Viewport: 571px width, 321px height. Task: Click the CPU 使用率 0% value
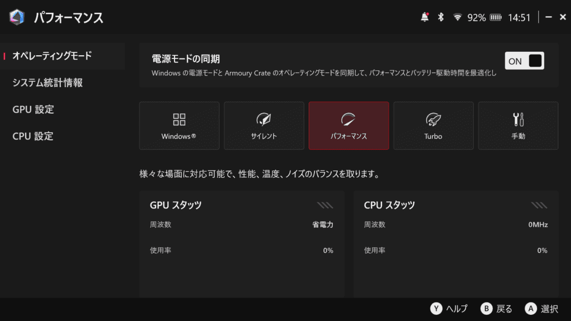click(542, 250)
